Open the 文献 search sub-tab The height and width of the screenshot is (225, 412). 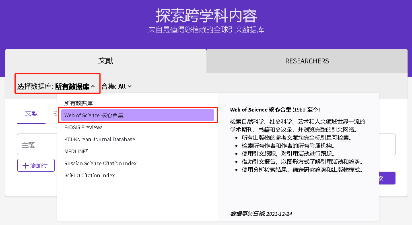point(31,114)
